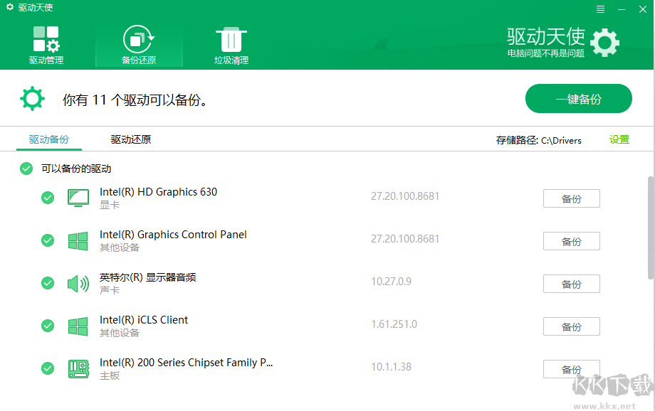Viewport: 655px width, 411px height.
Task: Back up Intel(R) iCLS Client driver
Action: (x=572, y=326)
